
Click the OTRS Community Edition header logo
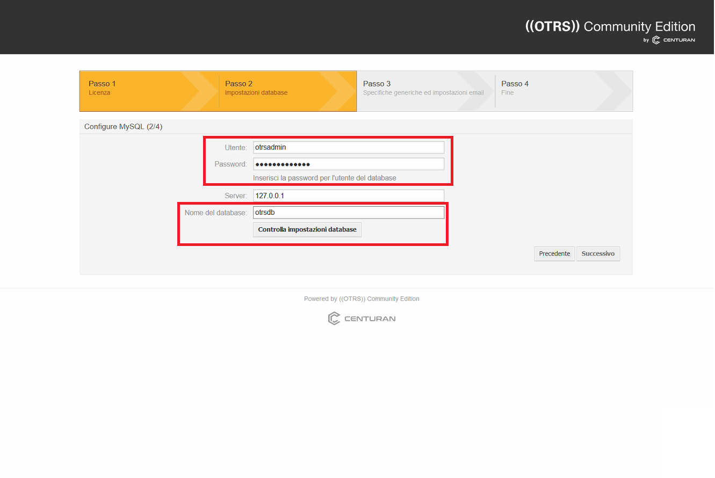(610, 27)
